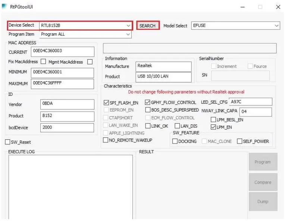This screenshot has width=285, height=221.
Task: Expand the Model Select EFUSE dropdown
Action: click(x=276, y=26)
